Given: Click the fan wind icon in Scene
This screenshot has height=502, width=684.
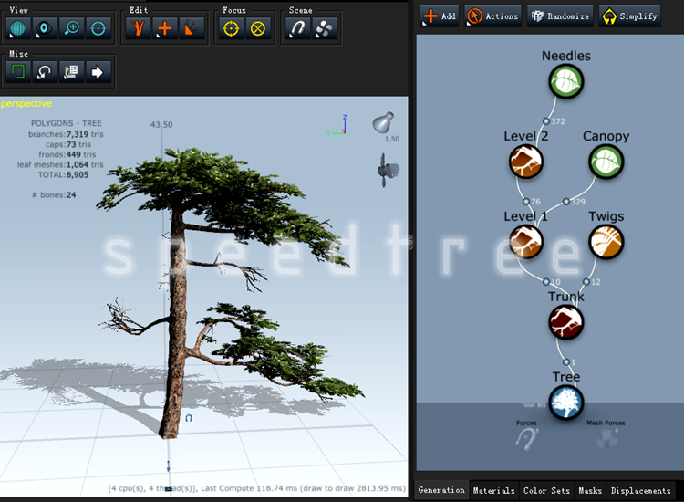Looking at the screenshot, I should (x=324, y=28).
